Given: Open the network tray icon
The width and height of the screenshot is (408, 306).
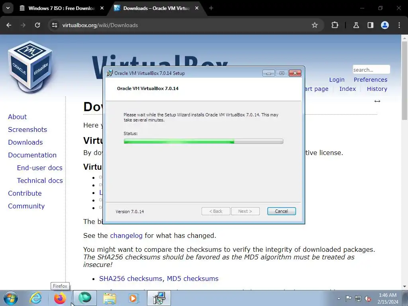Looking at the screenshot, I should coord(358,298).
